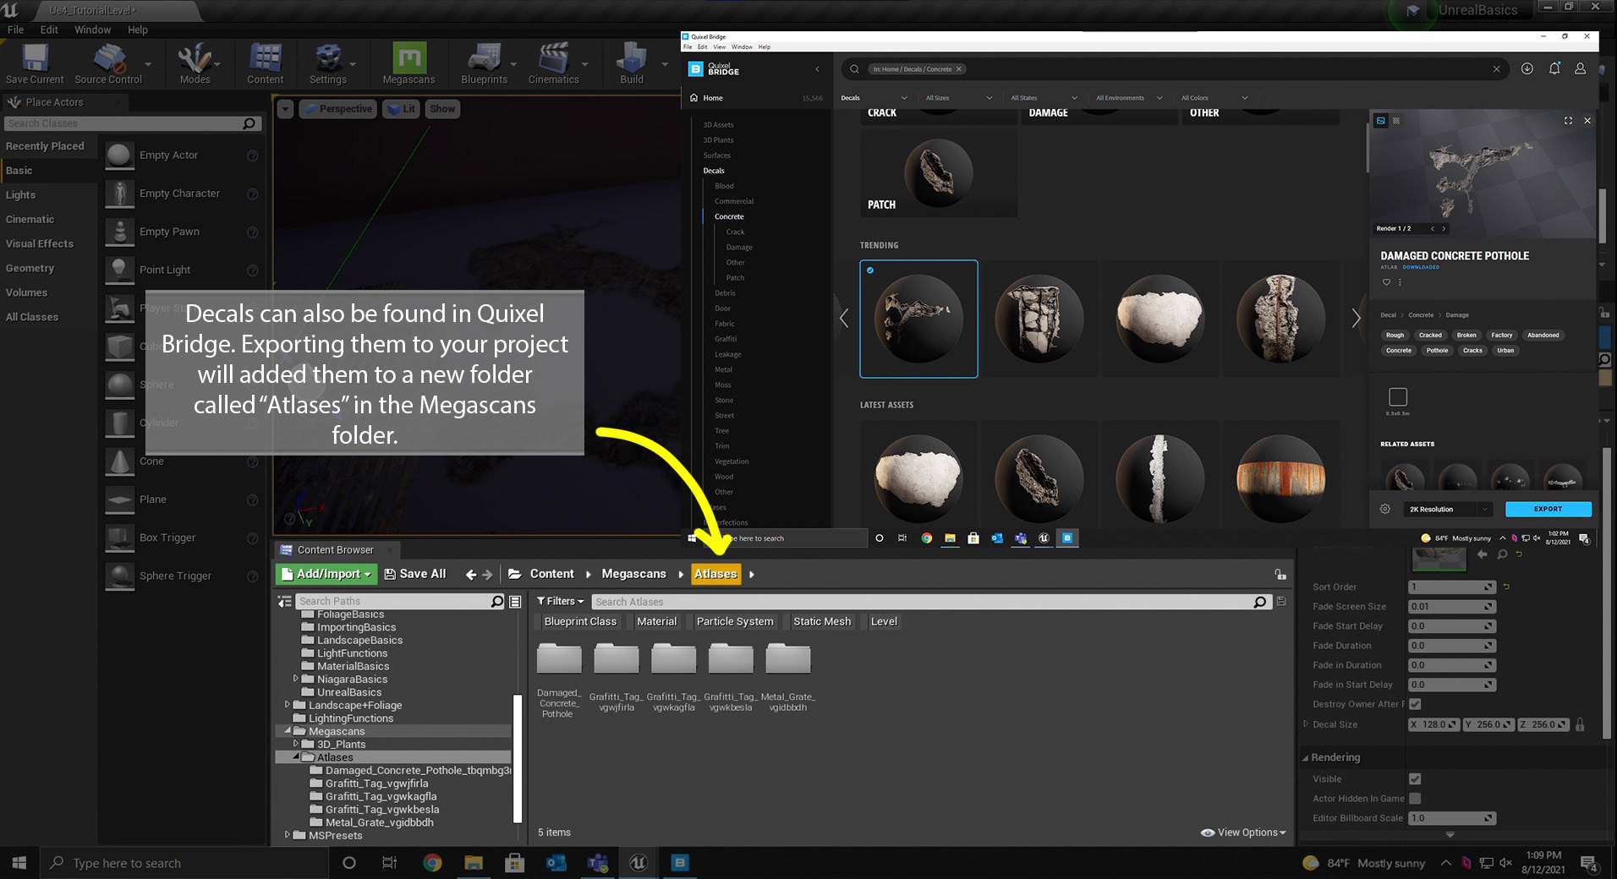Screen dimensions: 1617x879
Task: Open Quixel Bridge from taskbar
Action: tap(679, 863)
